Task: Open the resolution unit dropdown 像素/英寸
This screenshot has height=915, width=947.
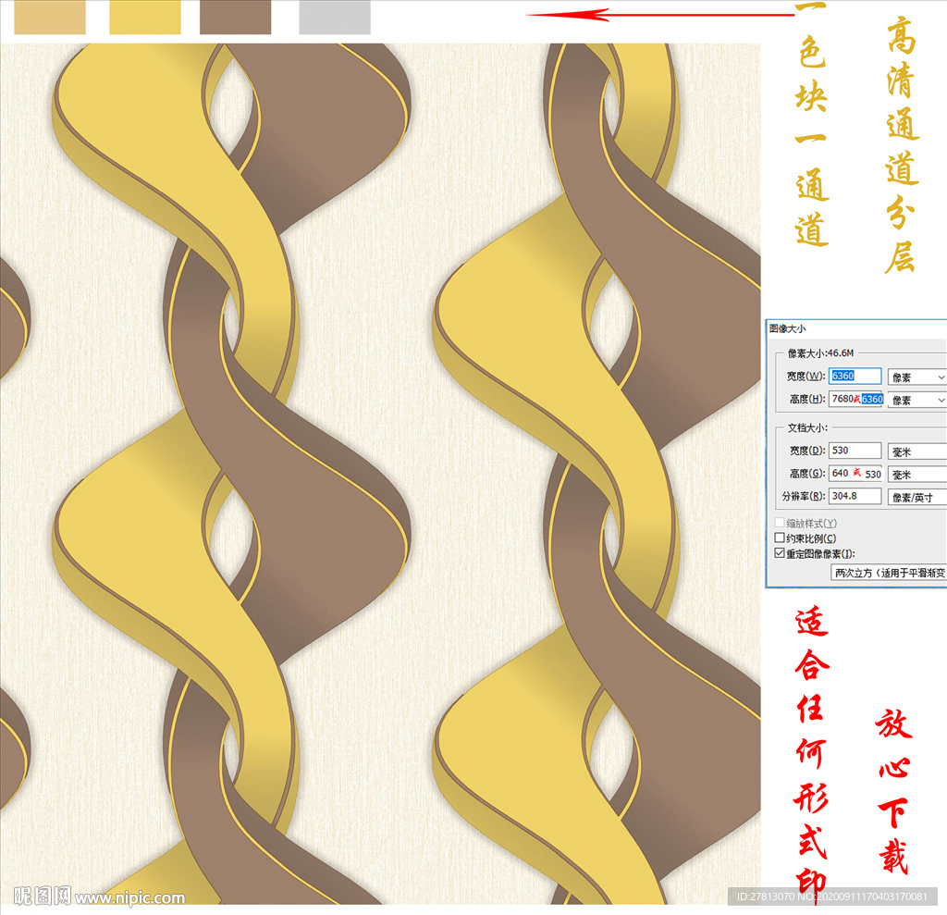Action: click(x=916, y=498)
